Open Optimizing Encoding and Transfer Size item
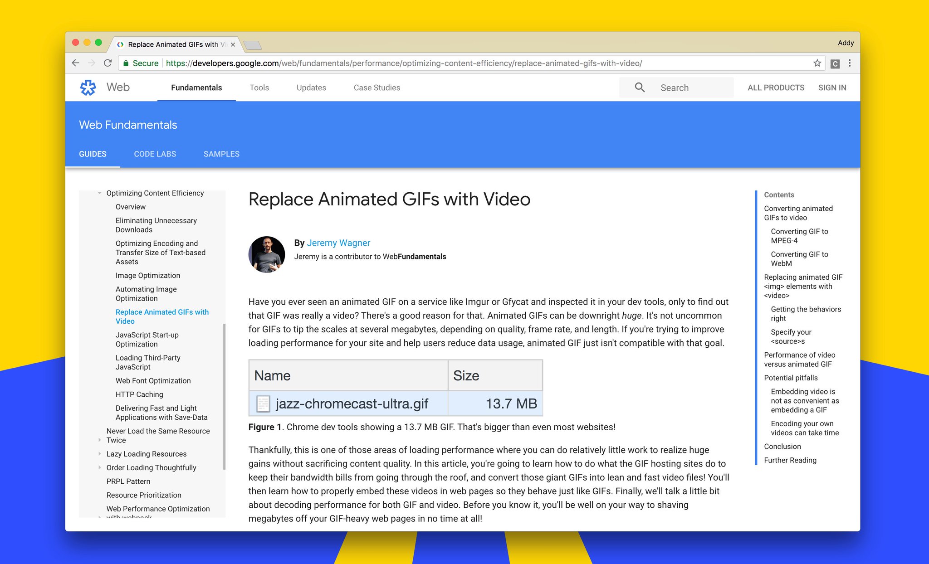Viewport: 929px width, 564px height. point(161,253)
